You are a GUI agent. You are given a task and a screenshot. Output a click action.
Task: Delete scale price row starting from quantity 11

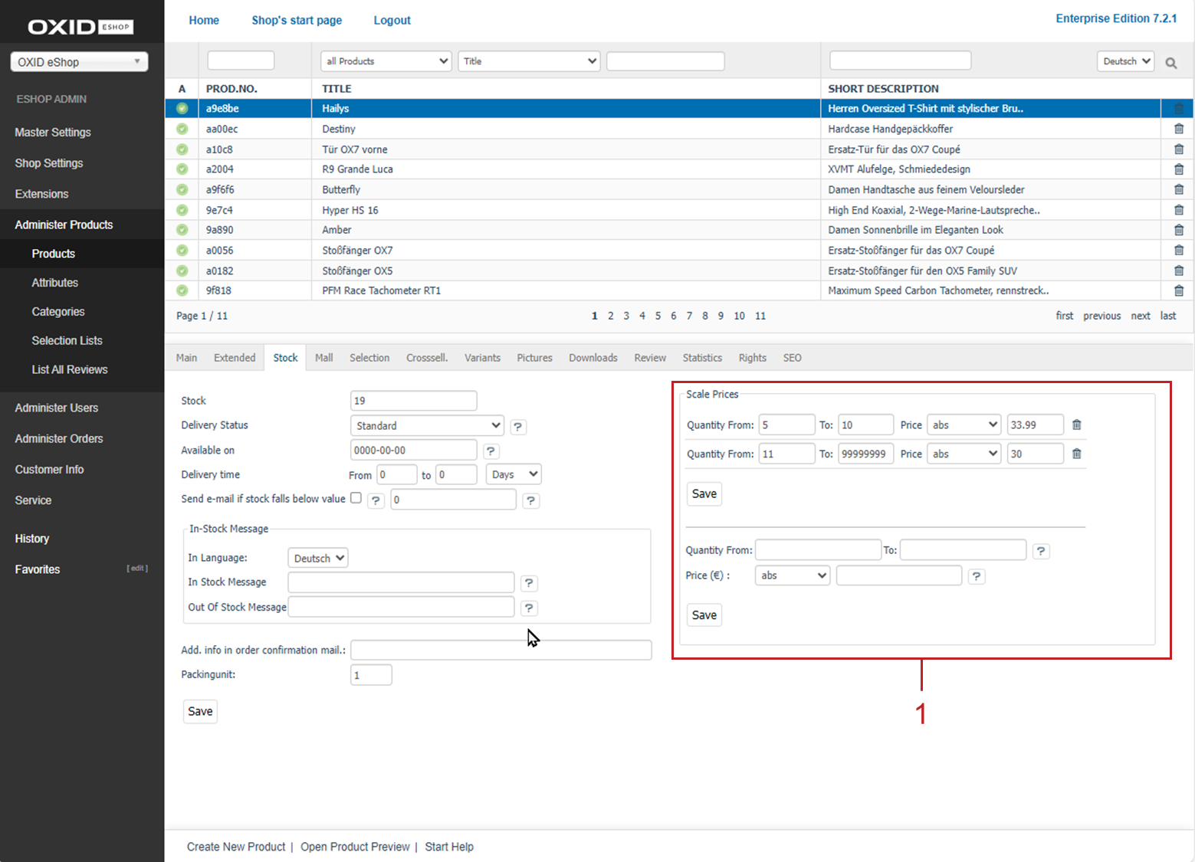(1076, 454)
